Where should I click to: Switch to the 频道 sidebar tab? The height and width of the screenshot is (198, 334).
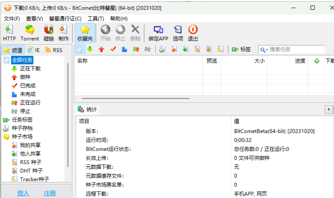coord(13,50)
